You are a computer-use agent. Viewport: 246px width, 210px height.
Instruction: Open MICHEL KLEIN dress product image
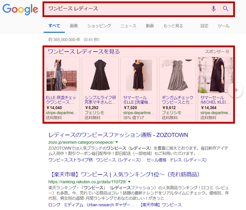pyautogui.click(x=215, y=75)
